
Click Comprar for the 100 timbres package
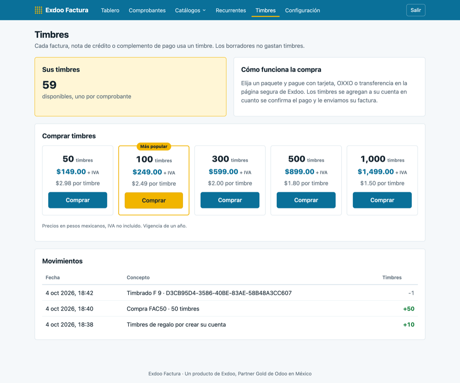coord(154,200)
